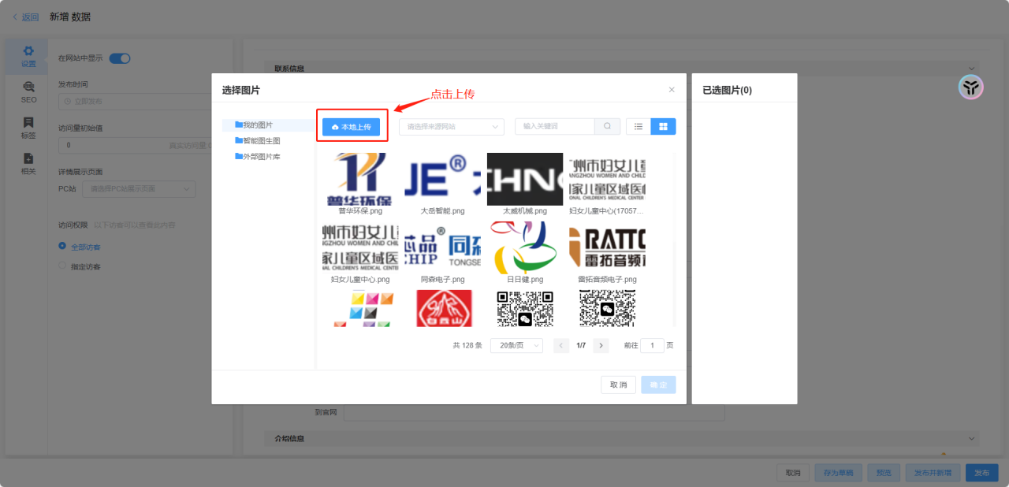Select the 指定访客 radio button
The width and height of the screenshot is (1009, 487).
(x=62, y=266)
